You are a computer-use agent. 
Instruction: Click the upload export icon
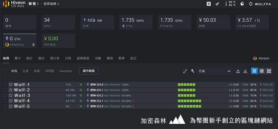tap(238, 71)
